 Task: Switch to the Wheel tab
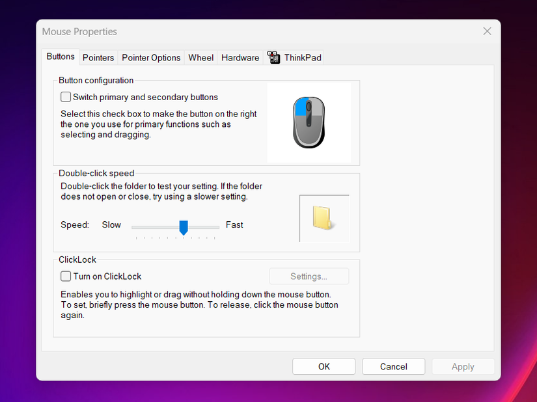200,57
